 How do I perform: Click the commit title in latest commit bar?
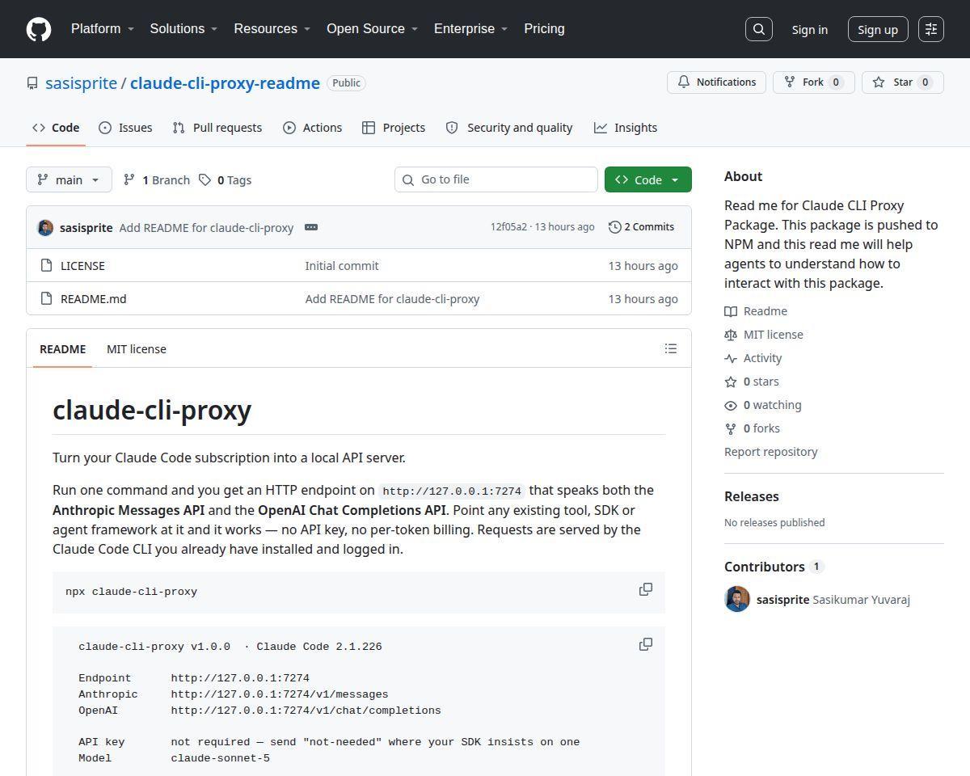tap(206, 228)
